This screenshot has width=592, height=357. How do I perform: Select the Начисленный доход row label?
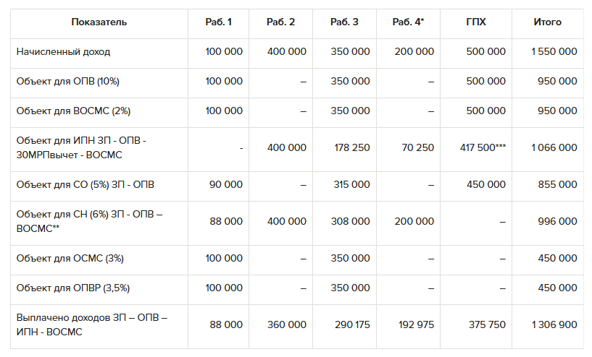point(64,52)
